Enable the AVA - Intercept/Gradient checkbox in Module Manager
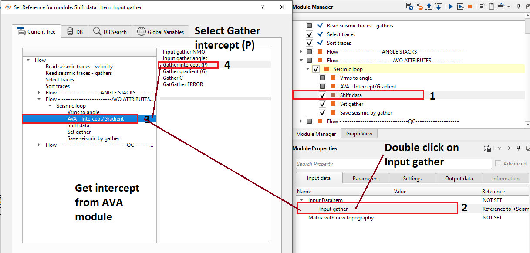Image resolution: width=530 pixels, height=253 pixels. pos(323,87)
